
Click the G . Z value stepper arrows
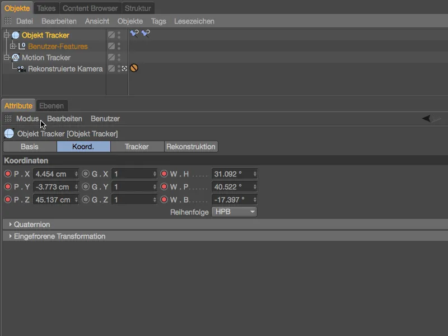tap(155, 199)
